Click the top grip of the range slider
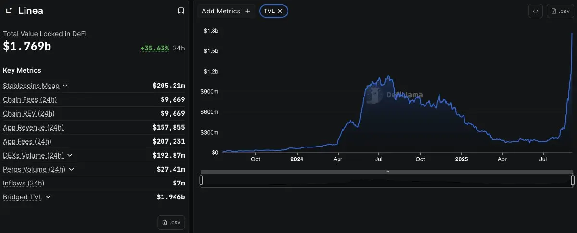Screen dimensions: 577x233 387,172
